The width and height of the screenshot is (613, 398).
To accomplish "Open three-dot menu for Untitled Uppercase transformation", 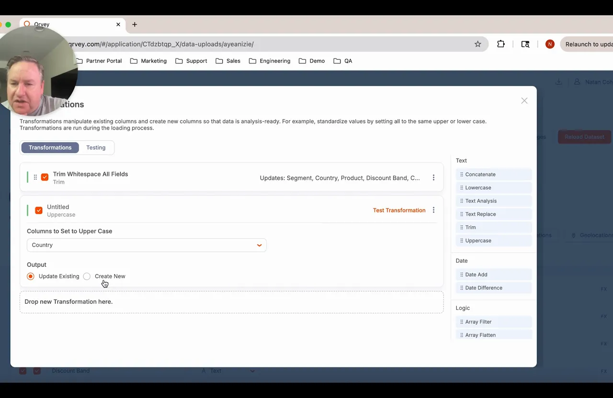I will pyautogui.click(x=433, y=210).
